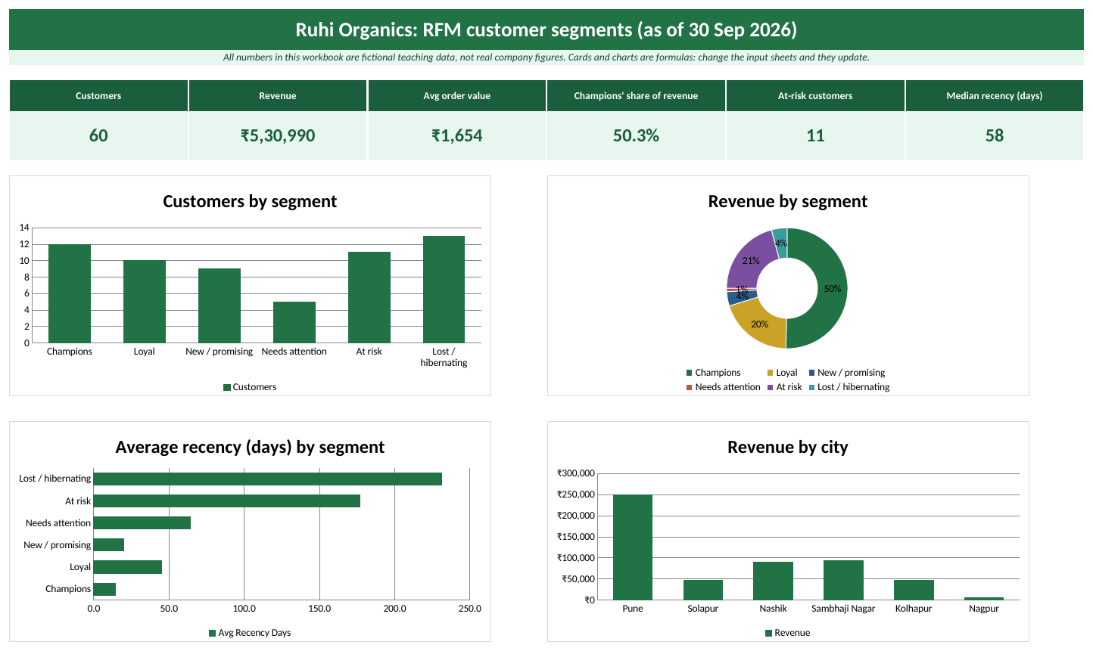This screenshot has width=1093, height=651.
Task: Select the 'Revenue by segment' chart title
Action: (x=788, y=201)
